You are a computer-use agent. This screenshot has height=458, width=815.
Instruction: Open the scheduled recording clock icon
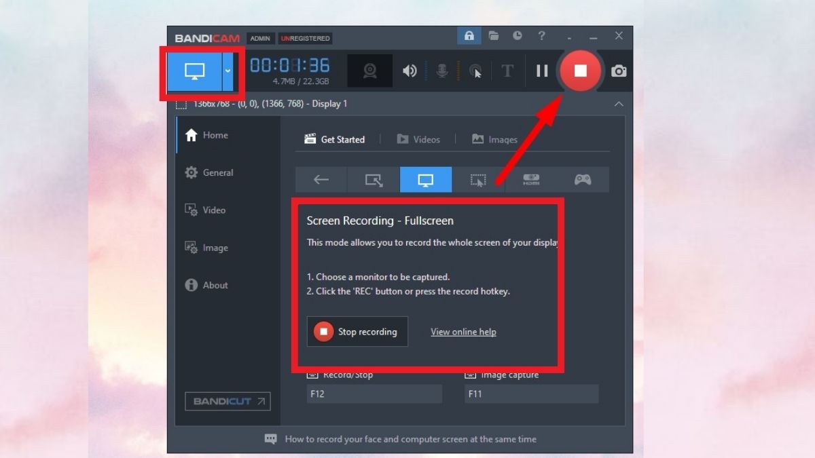(518, 36)
